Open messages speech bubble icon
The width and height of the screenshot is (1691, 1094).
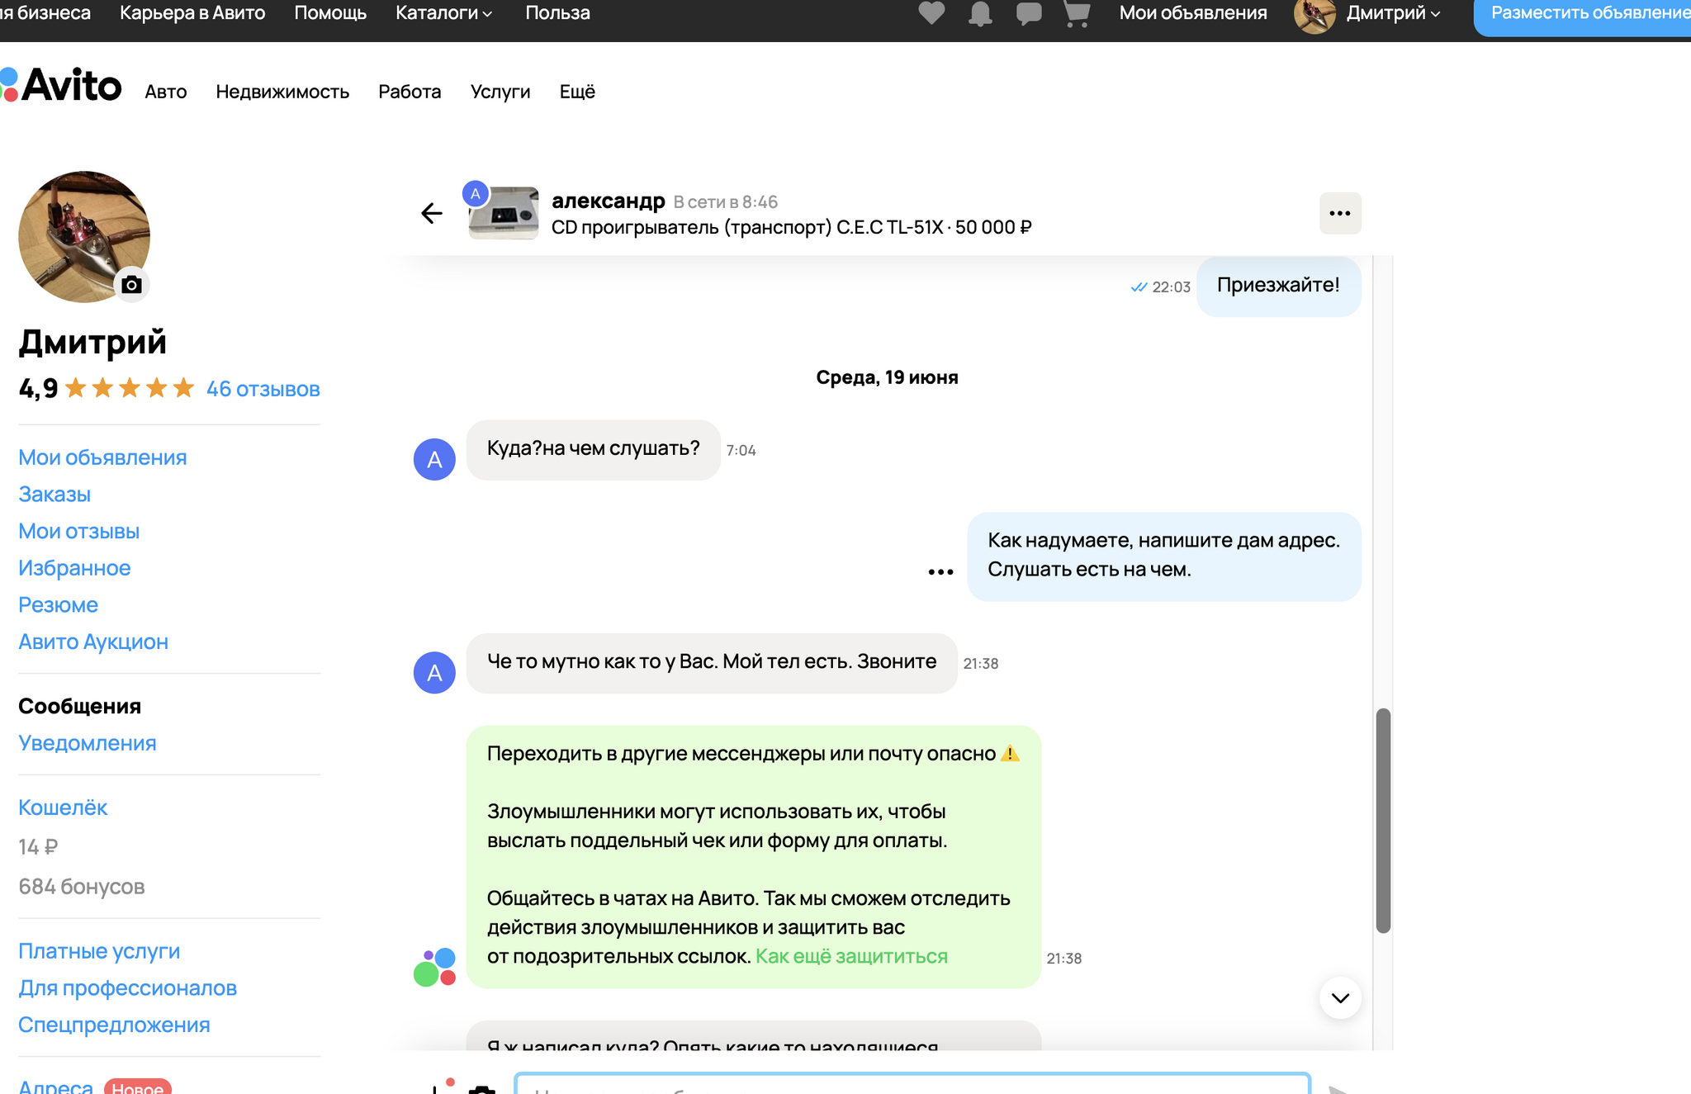tap(1029, 13)
